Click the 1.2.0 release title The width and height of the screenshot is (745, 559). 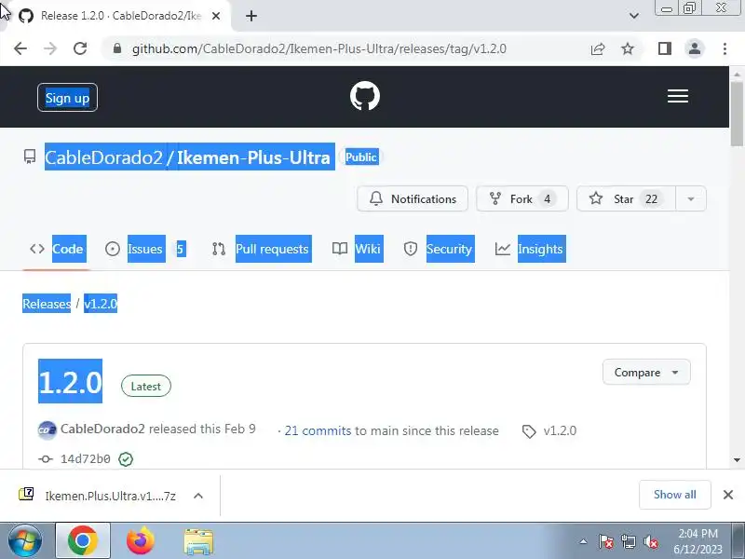tap(71, 381)
